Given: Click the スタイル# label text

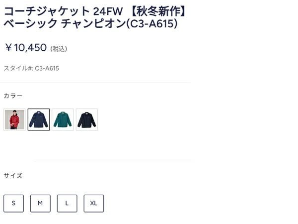Looking at the screenshot, I should pos(19,68).
